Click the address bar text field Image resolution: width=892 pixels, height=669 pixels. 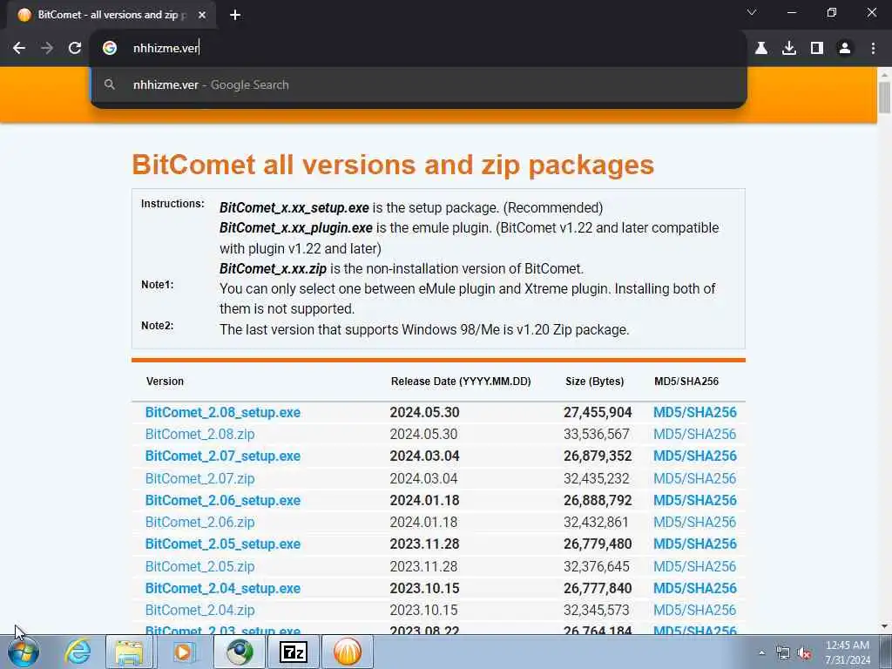432,49
